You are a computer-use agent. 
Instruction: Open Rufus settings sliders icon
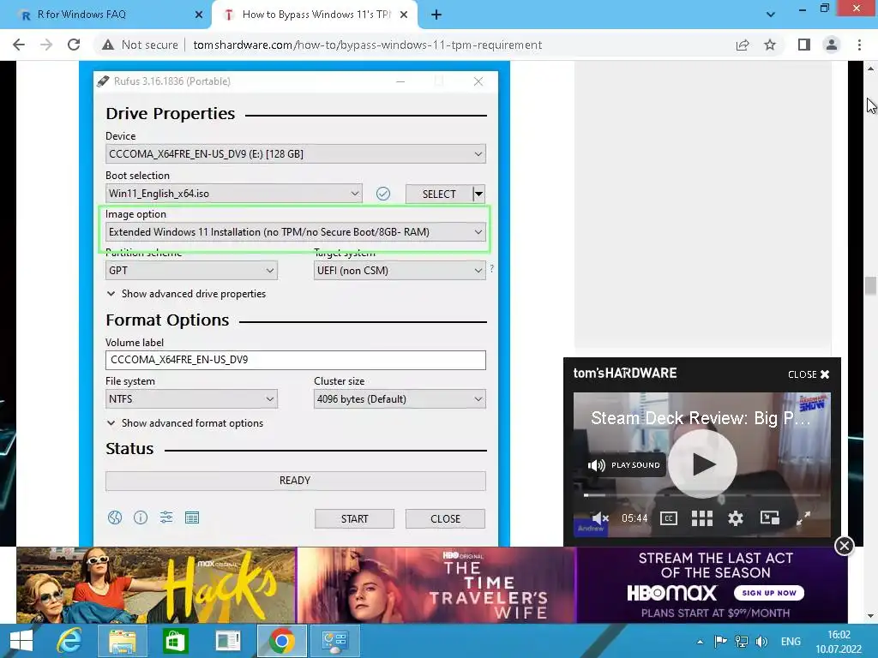166,517
